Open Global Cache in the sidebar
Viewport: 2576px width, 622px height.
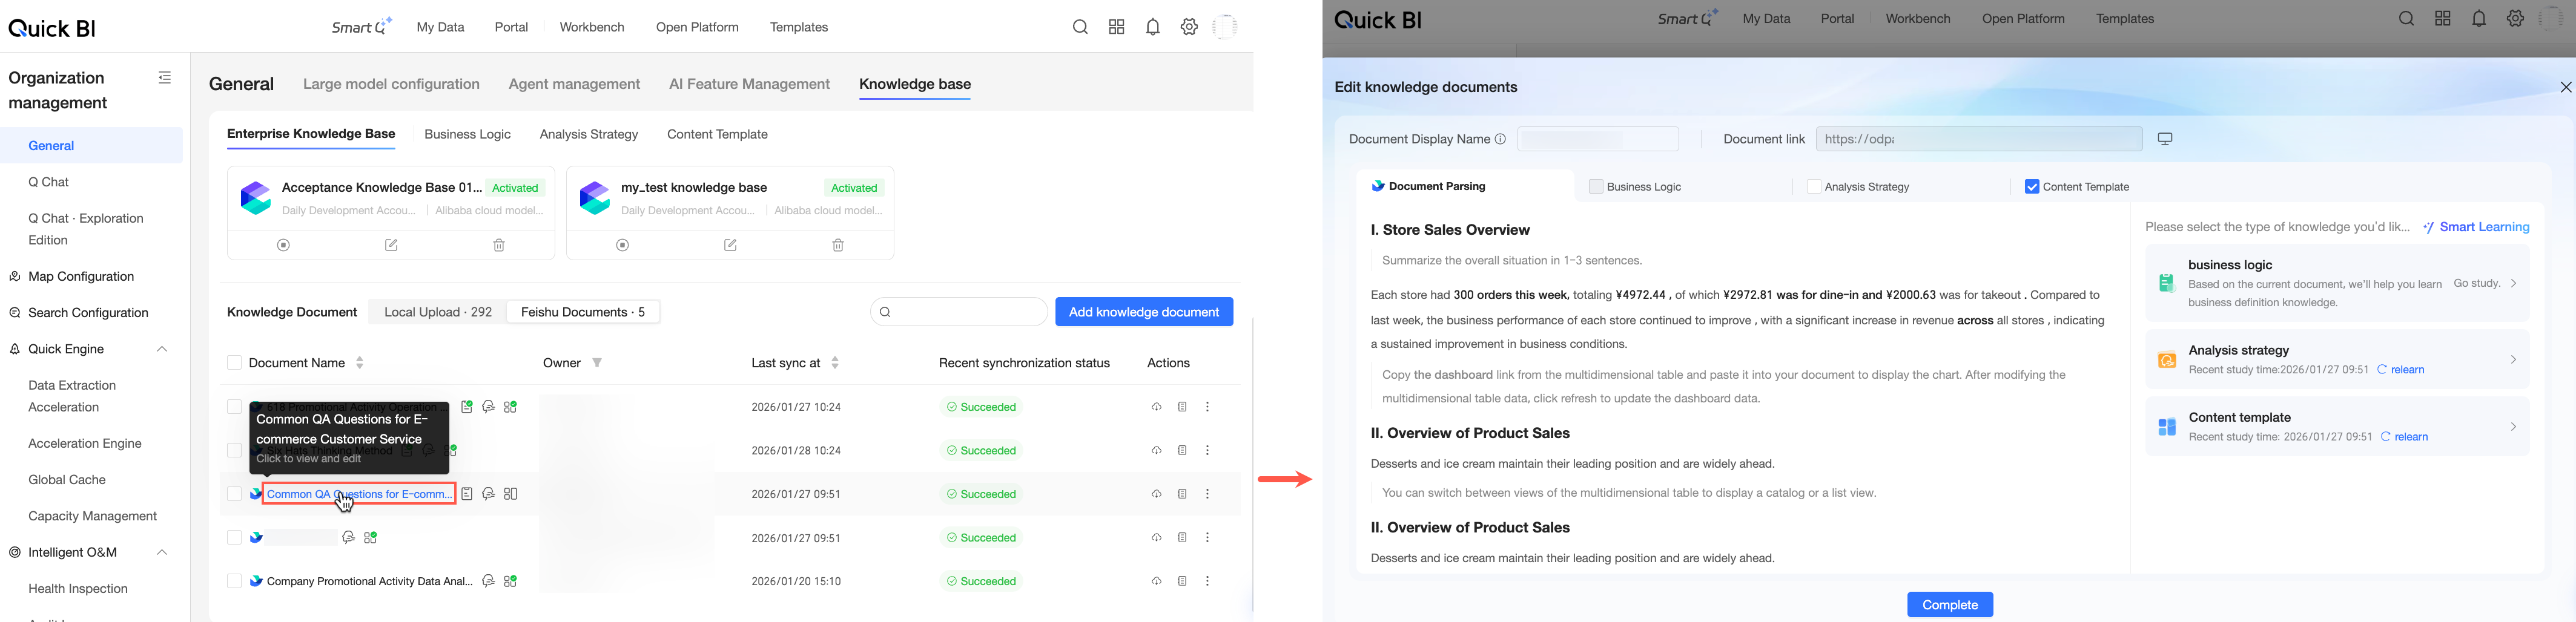67,480
